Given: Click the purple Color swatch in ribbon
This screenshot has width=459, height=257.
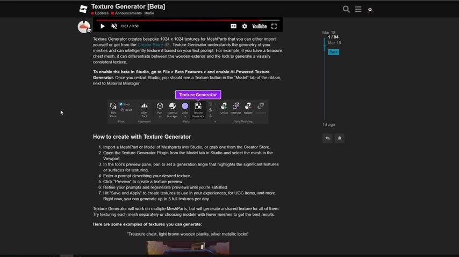Looking at the screenshot, I should tap(185, 106).
